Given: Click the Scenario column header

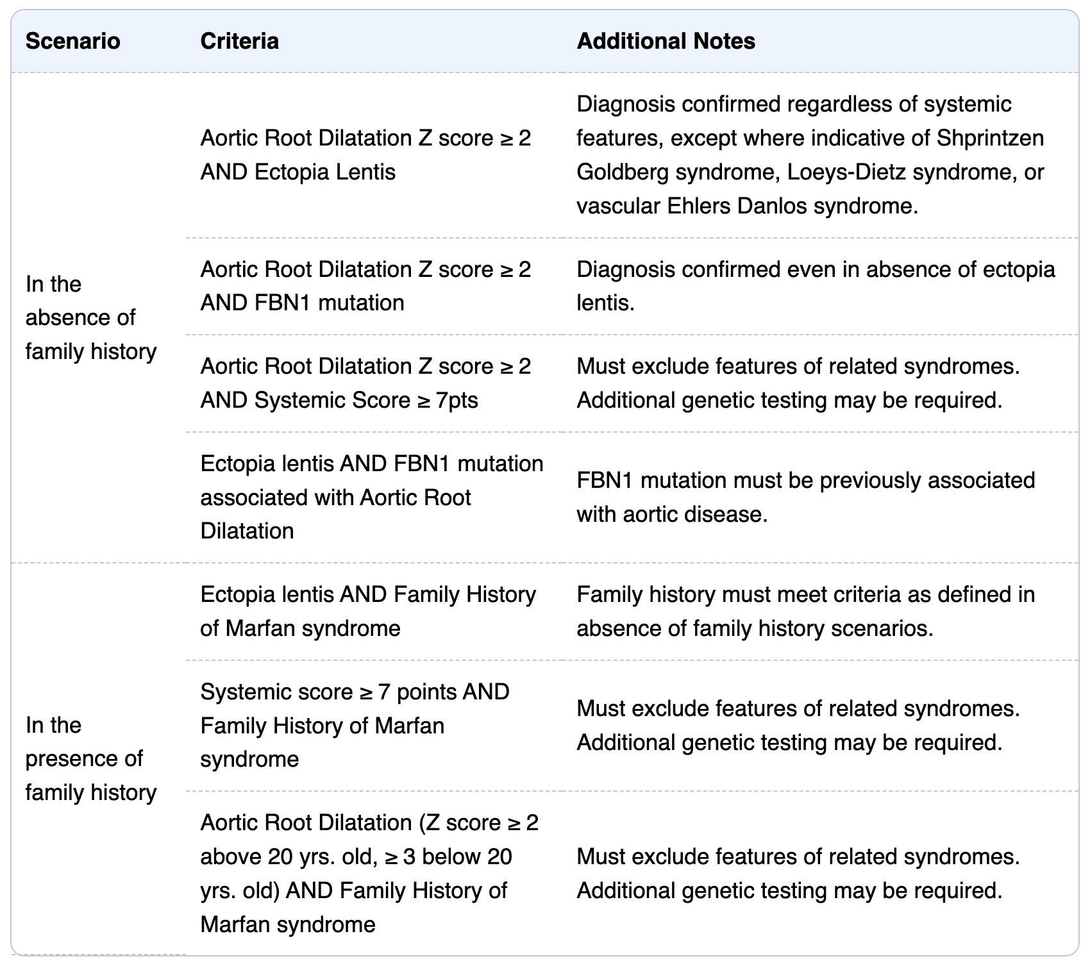Looking at the screenshot, I should [x=72, y=41].
